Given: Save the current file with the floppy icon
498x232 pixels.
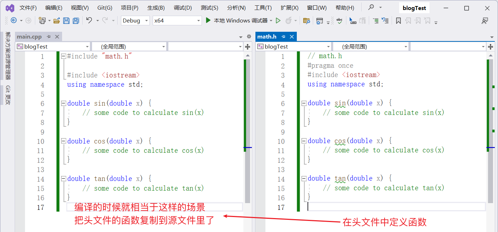Looking at the screenshot, I should click(x=66, y=21).
